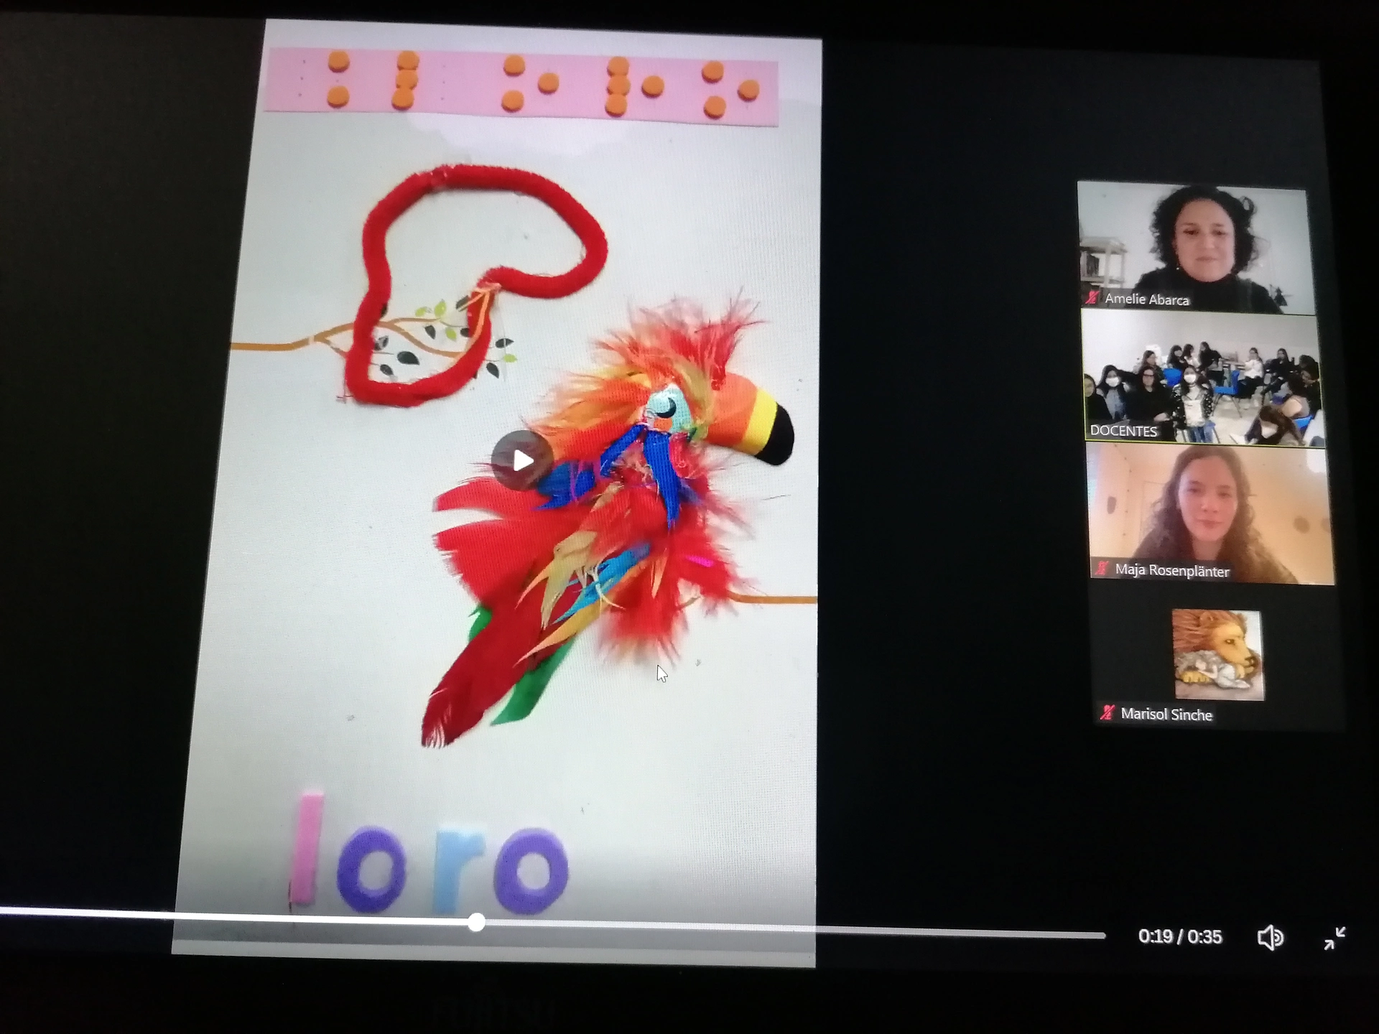
Task: Click Maja Rosenplänter's muted microphone icon
Action: [x=1102, y=569]
